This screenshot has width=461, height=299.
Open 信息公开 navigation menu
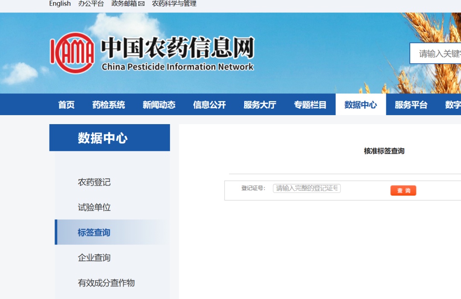pyautogui.click(x=209, y=105)
